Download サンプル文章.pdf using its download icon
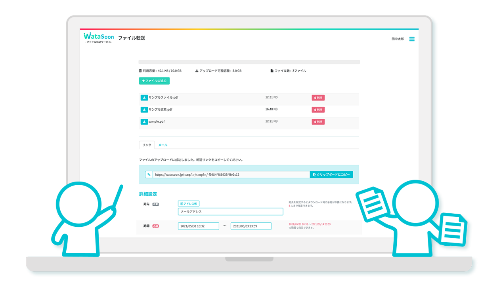This screenshot has width=503, height=292. click(144, 110)
